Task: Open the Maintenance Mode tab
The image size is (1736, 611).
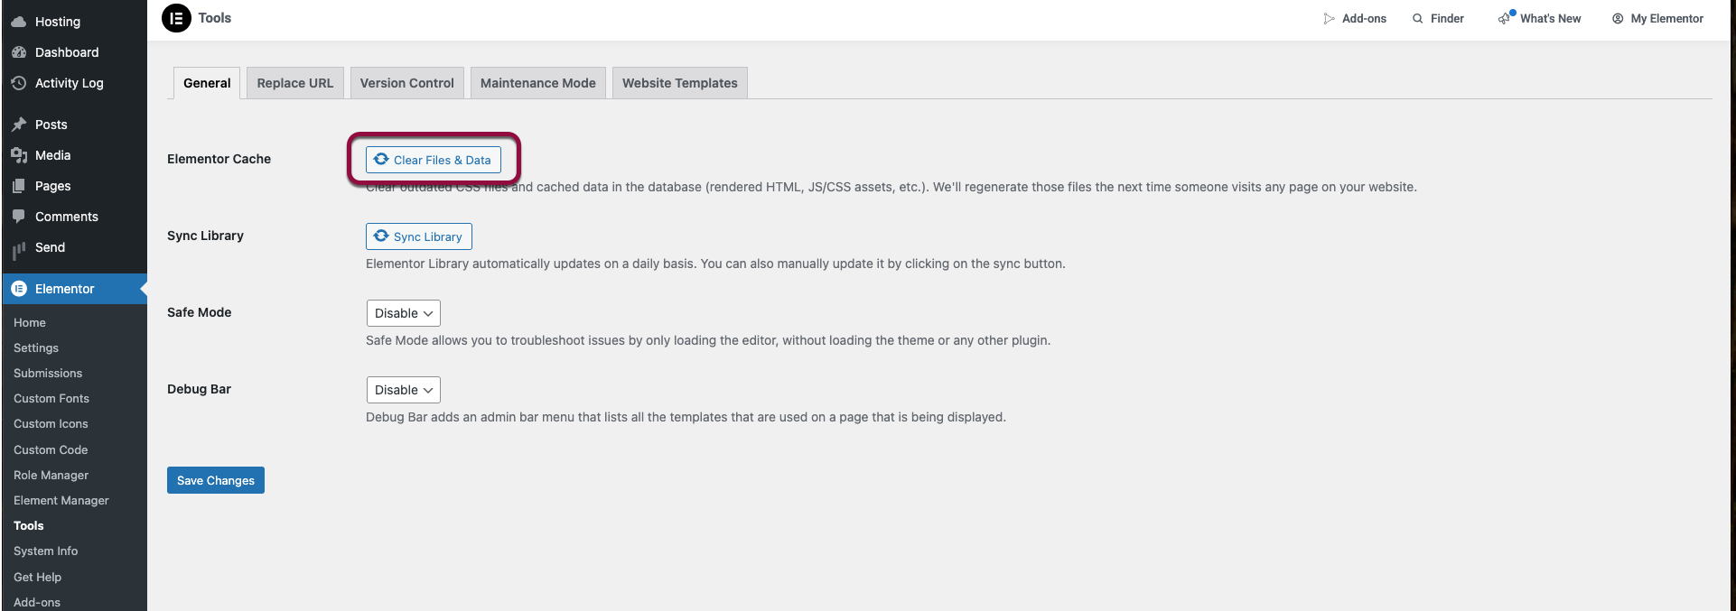Action: tap(537, 83)
